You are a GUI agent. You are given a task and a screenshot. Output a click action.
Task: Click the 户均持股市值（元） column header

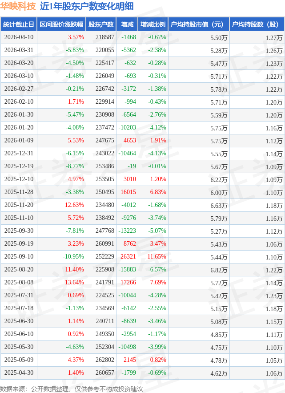tap(198, 25)
